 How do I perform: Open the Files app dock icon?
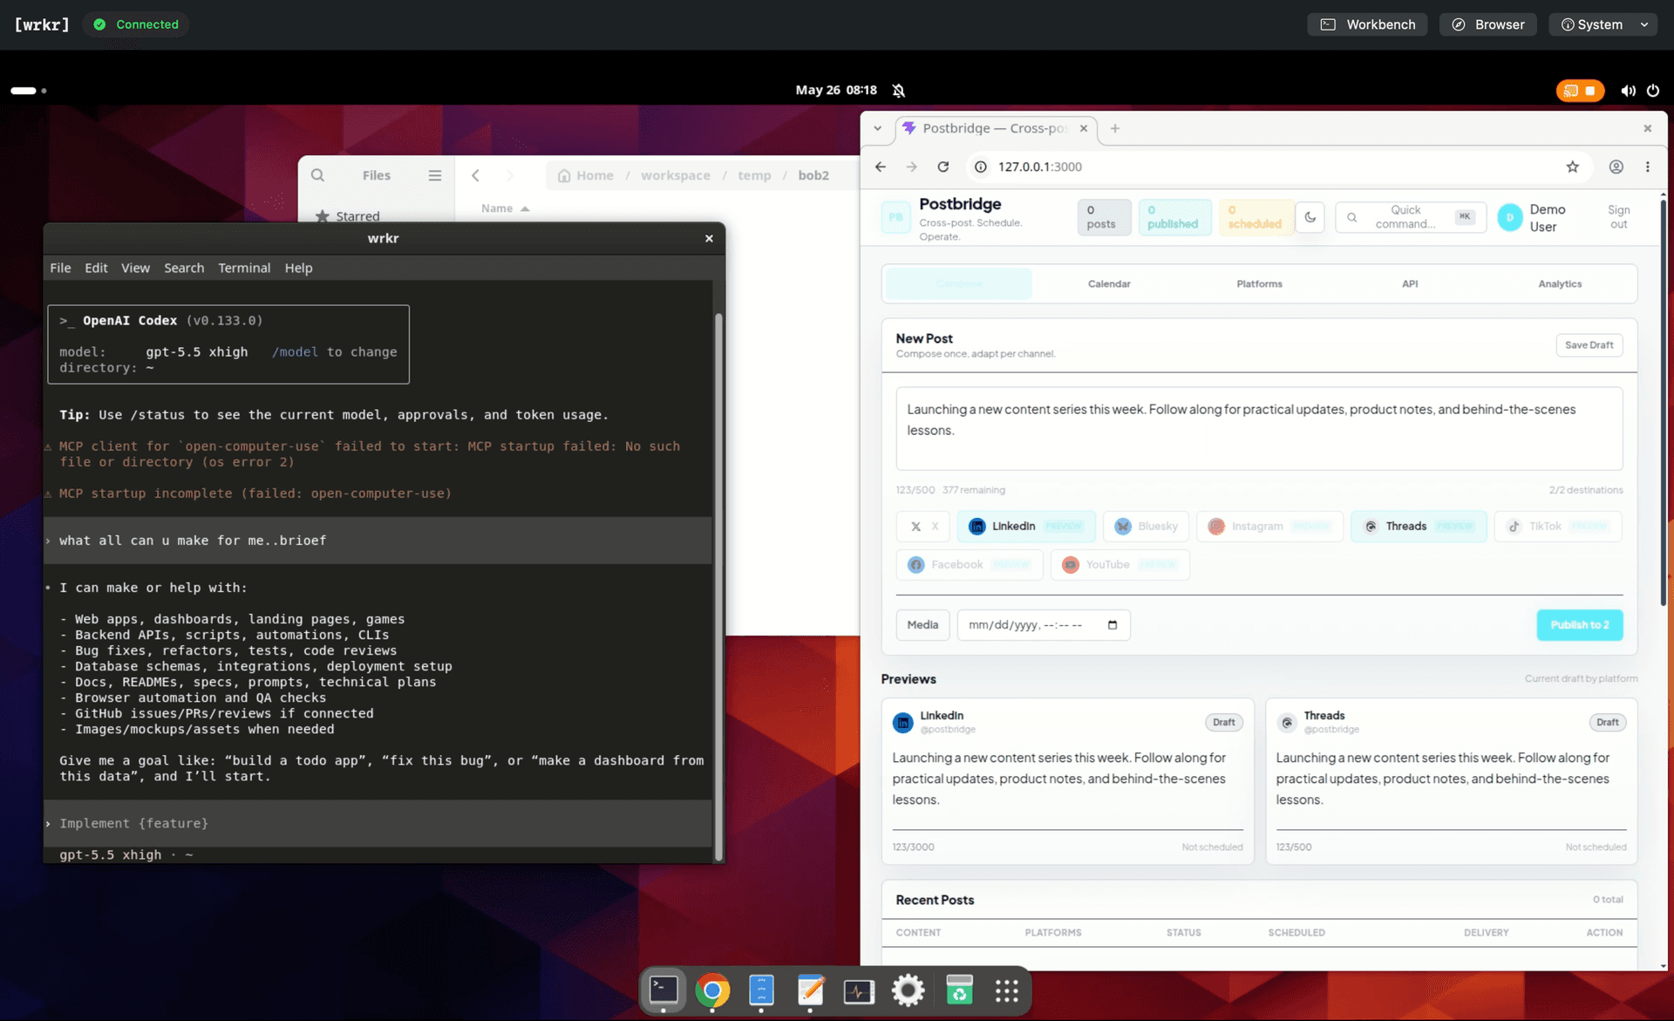(761, 990)
